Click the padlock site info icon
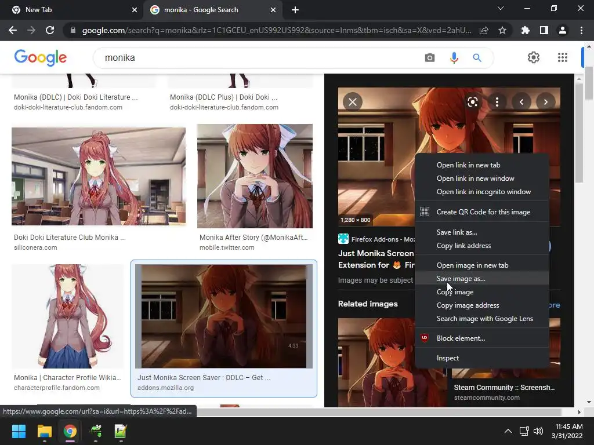 [x=73, y=30]
